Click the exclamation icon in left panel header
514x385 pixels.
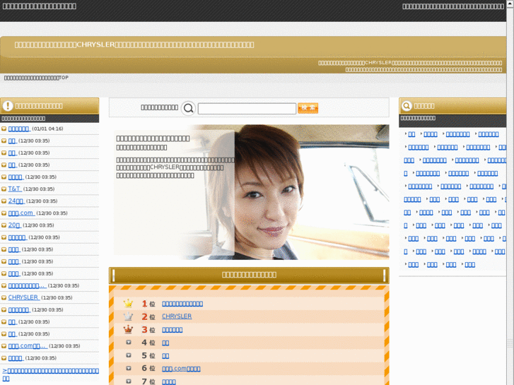pos(8,105)
